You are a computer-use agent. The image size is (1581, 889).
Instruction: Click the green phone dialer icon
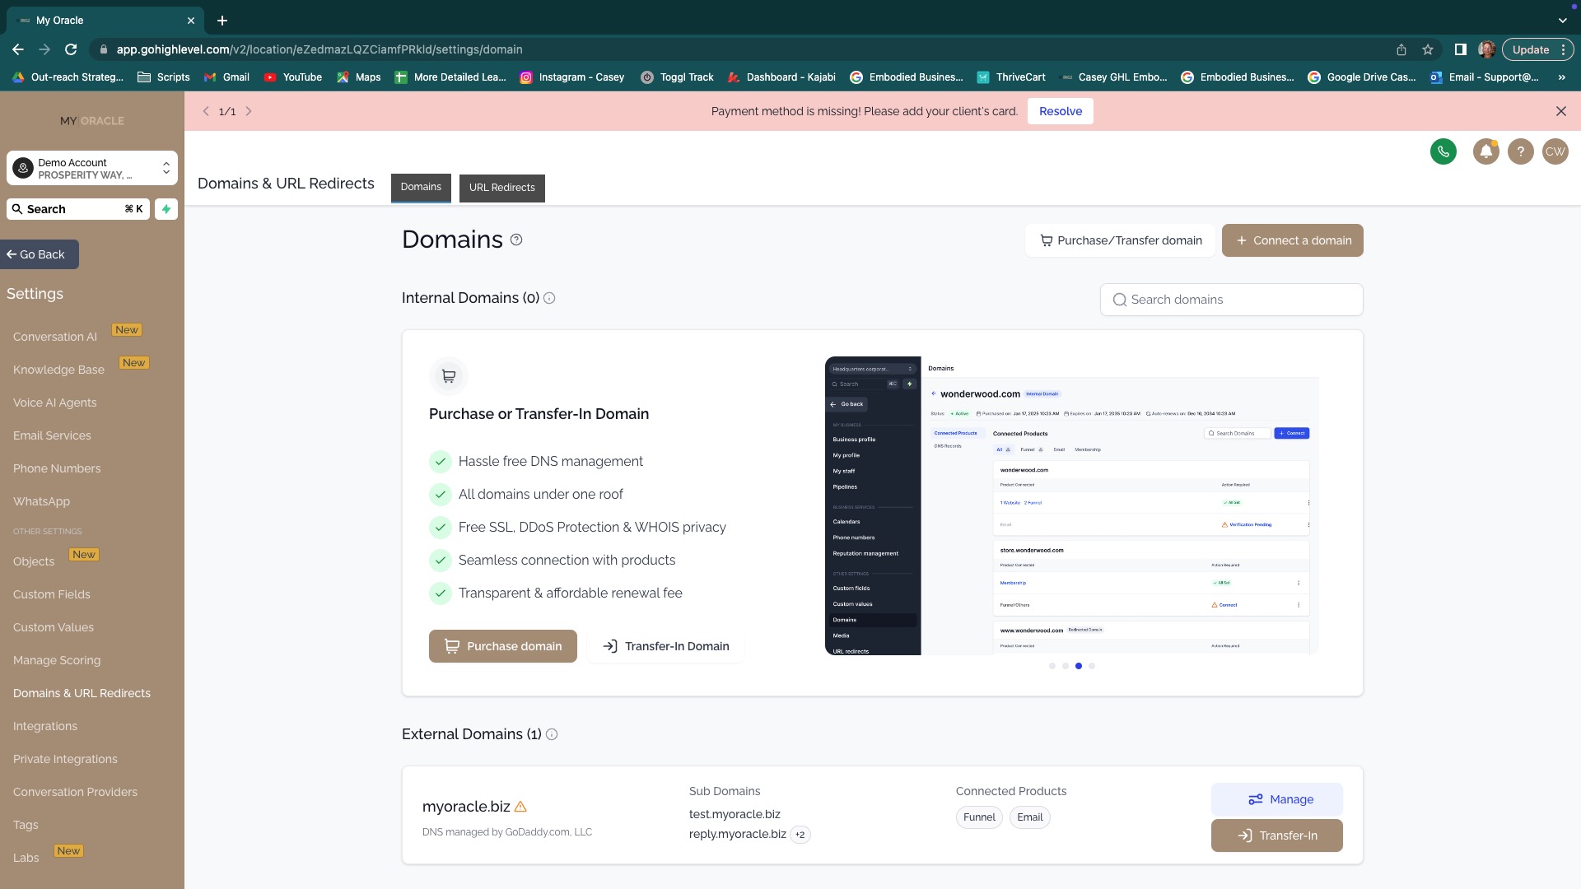point(1443,151)
